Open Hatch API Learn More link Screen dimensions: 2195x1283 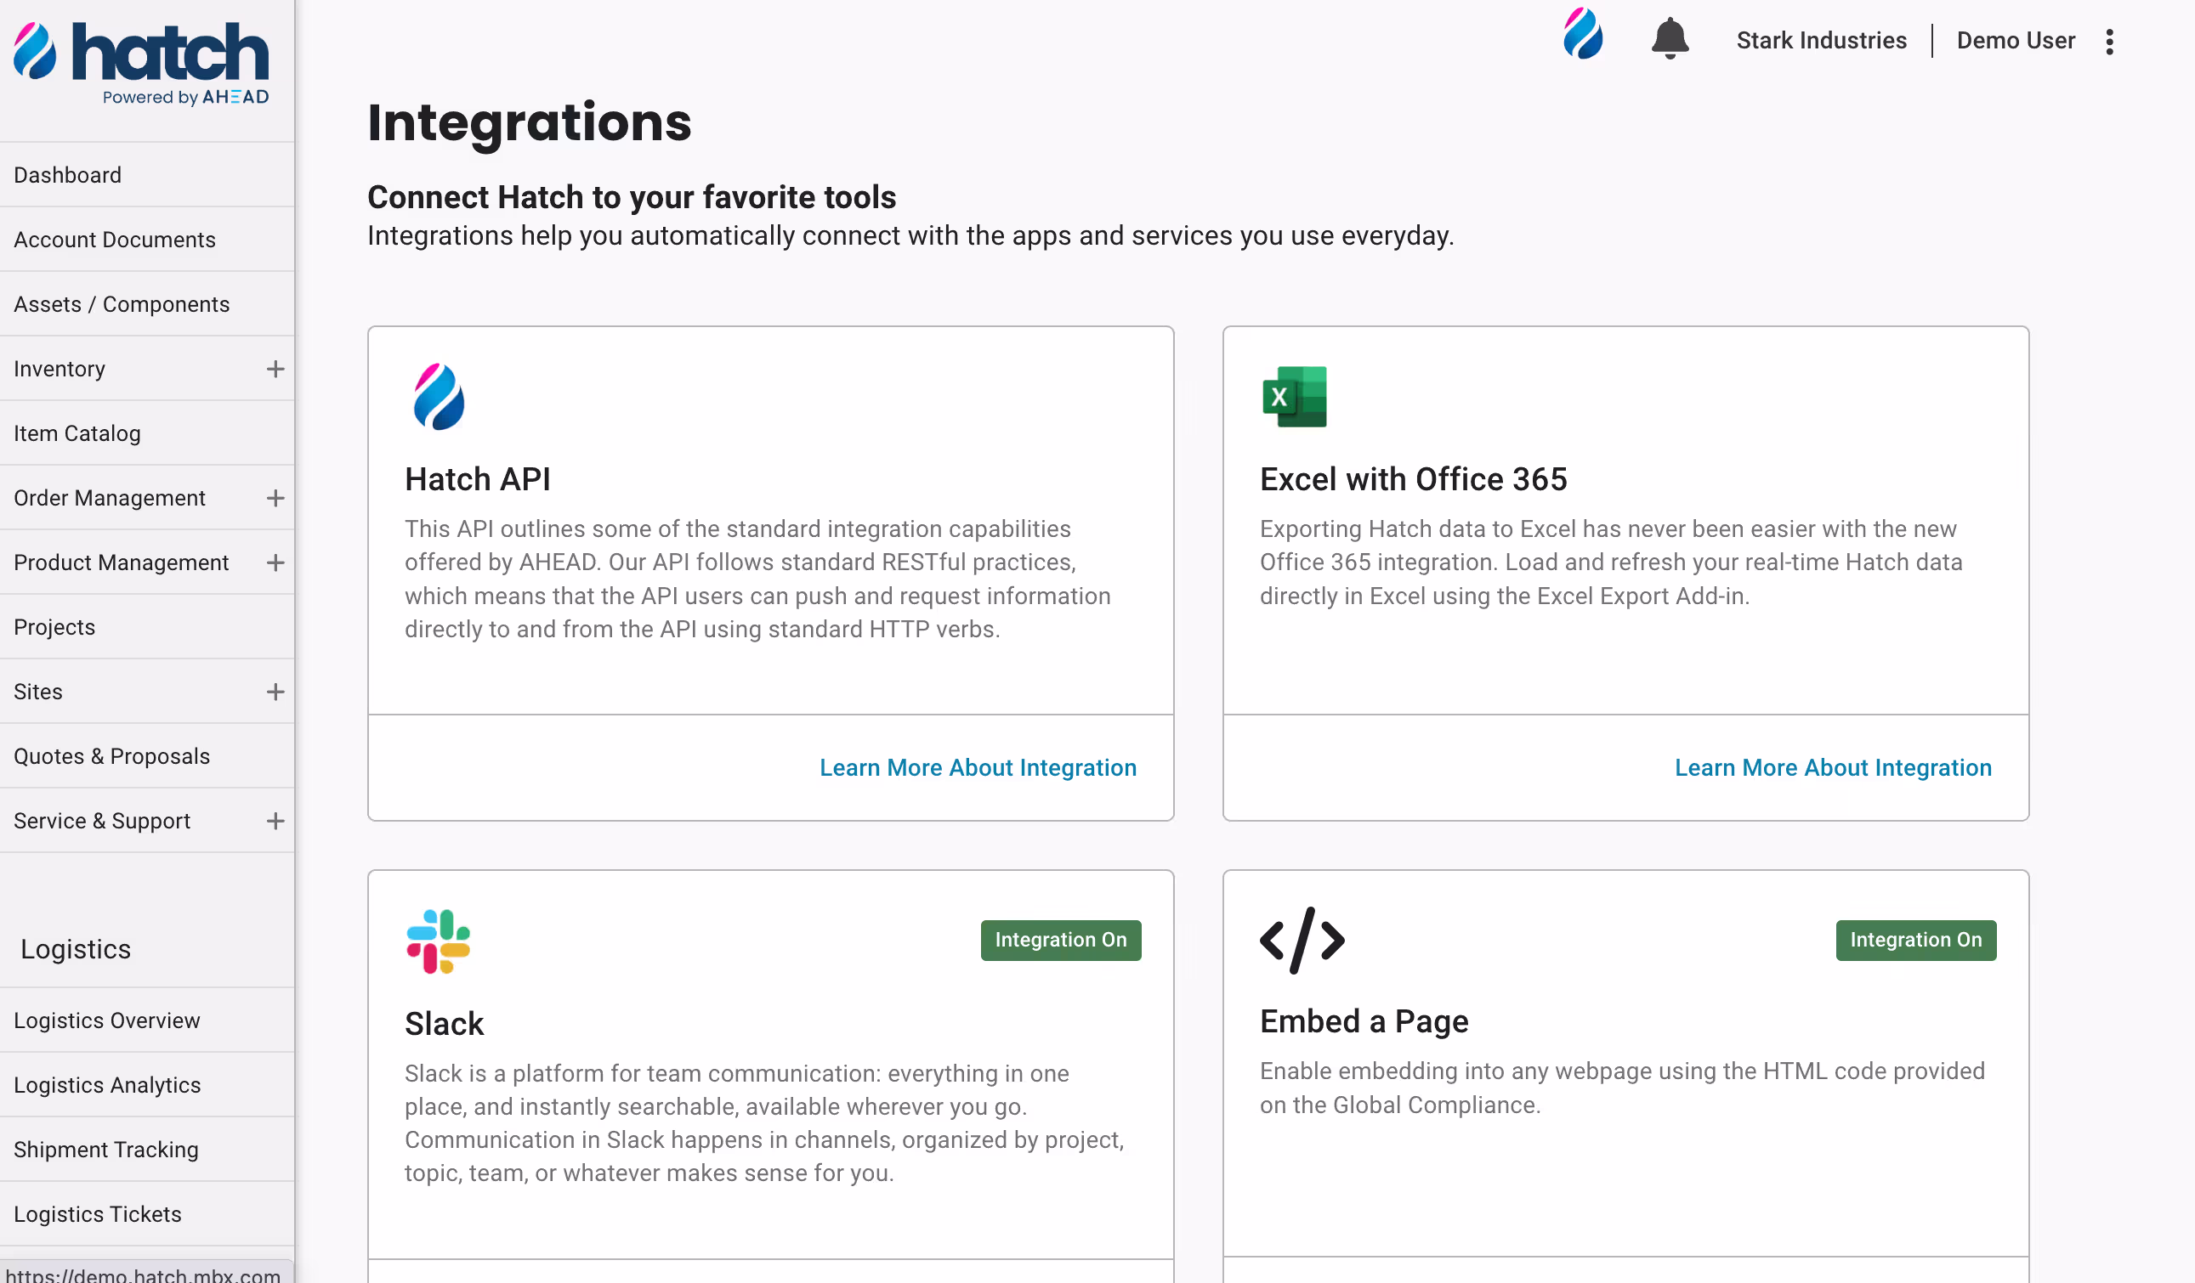(x=978, y=767)
